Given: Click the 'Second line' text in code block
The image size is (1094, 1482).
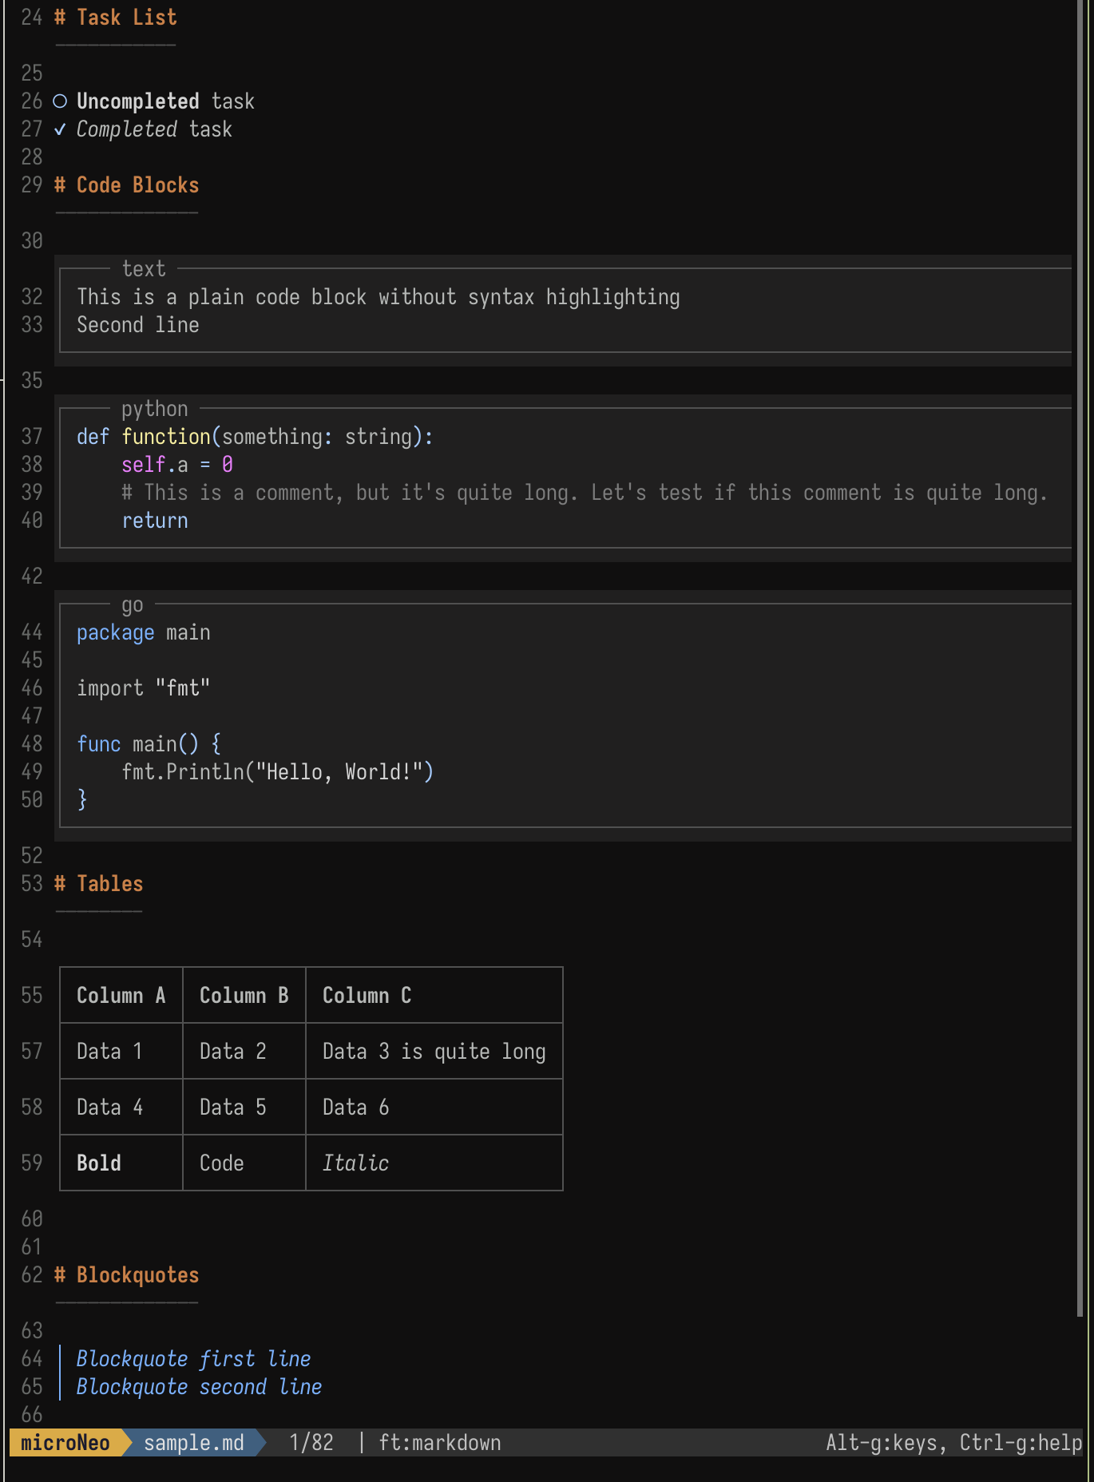Looking at the screenshot, I should (x=138, y=325).
